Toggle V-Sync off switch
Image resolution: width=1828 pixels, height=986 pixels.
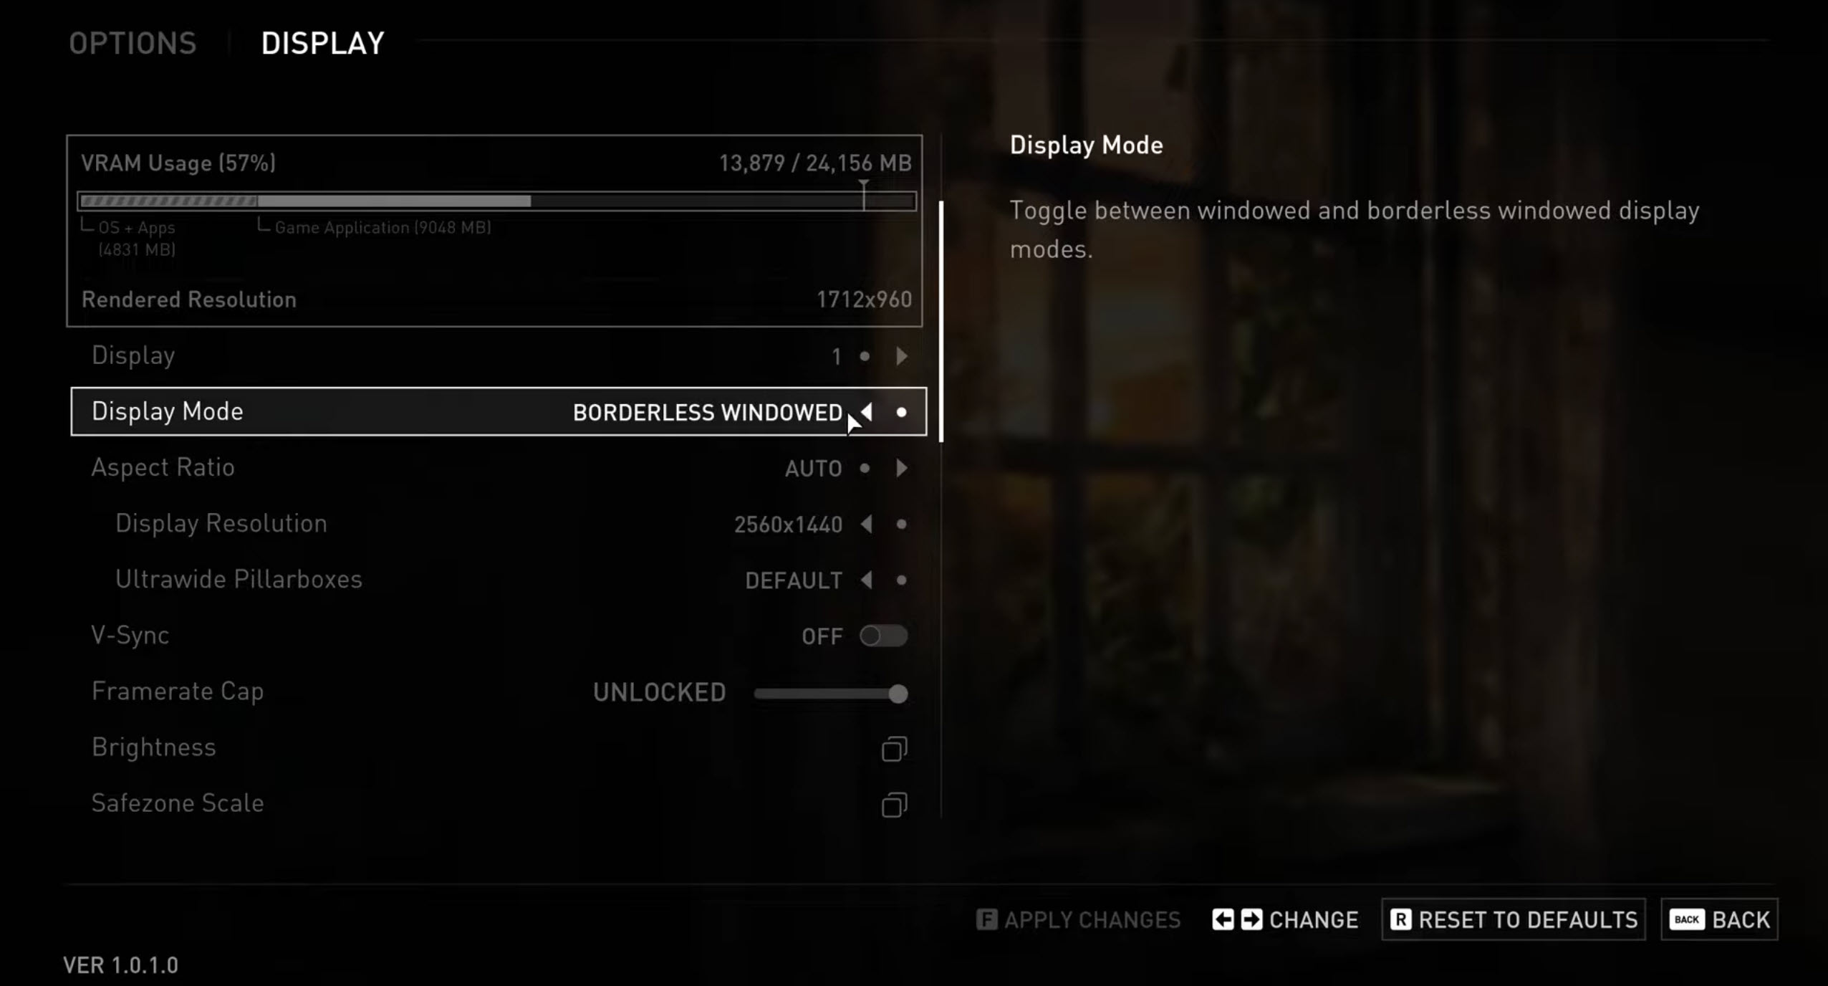(882, 635)
